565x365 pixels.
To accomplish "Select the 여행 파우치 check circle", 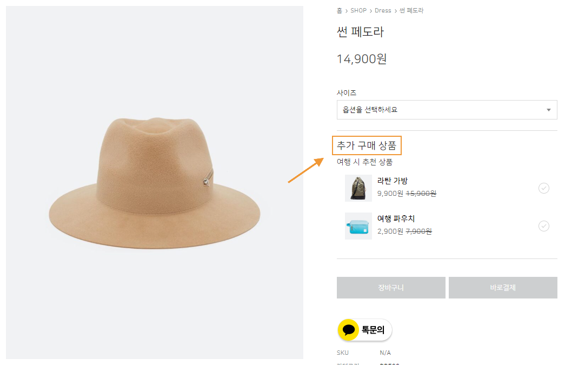I will point(544,226).
